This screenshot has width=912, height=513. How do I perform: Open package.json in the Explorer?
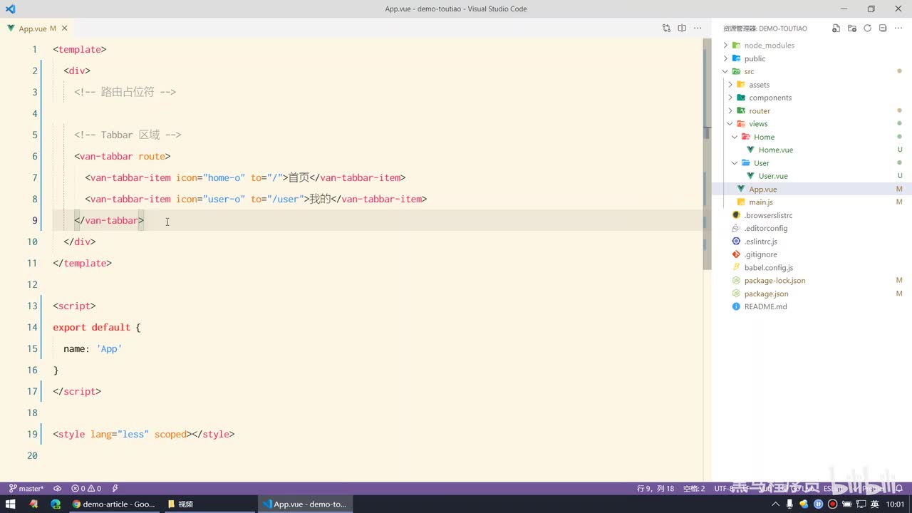[x=766, y=294]
